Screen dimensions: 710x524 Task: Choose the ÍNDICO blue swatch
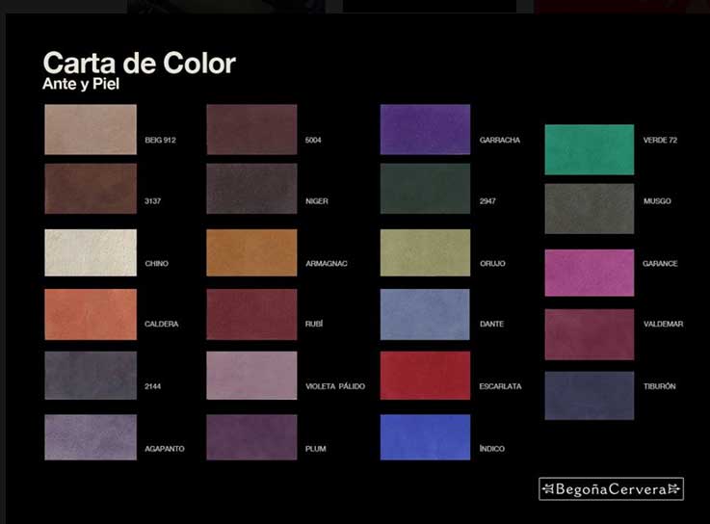425,437
